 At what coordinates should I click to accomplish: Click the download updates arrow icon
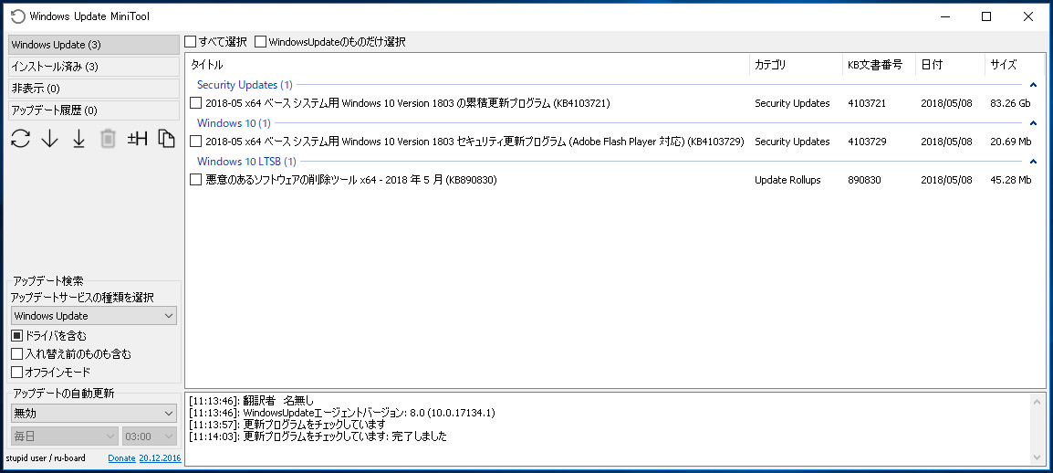(x=50, y=139)
